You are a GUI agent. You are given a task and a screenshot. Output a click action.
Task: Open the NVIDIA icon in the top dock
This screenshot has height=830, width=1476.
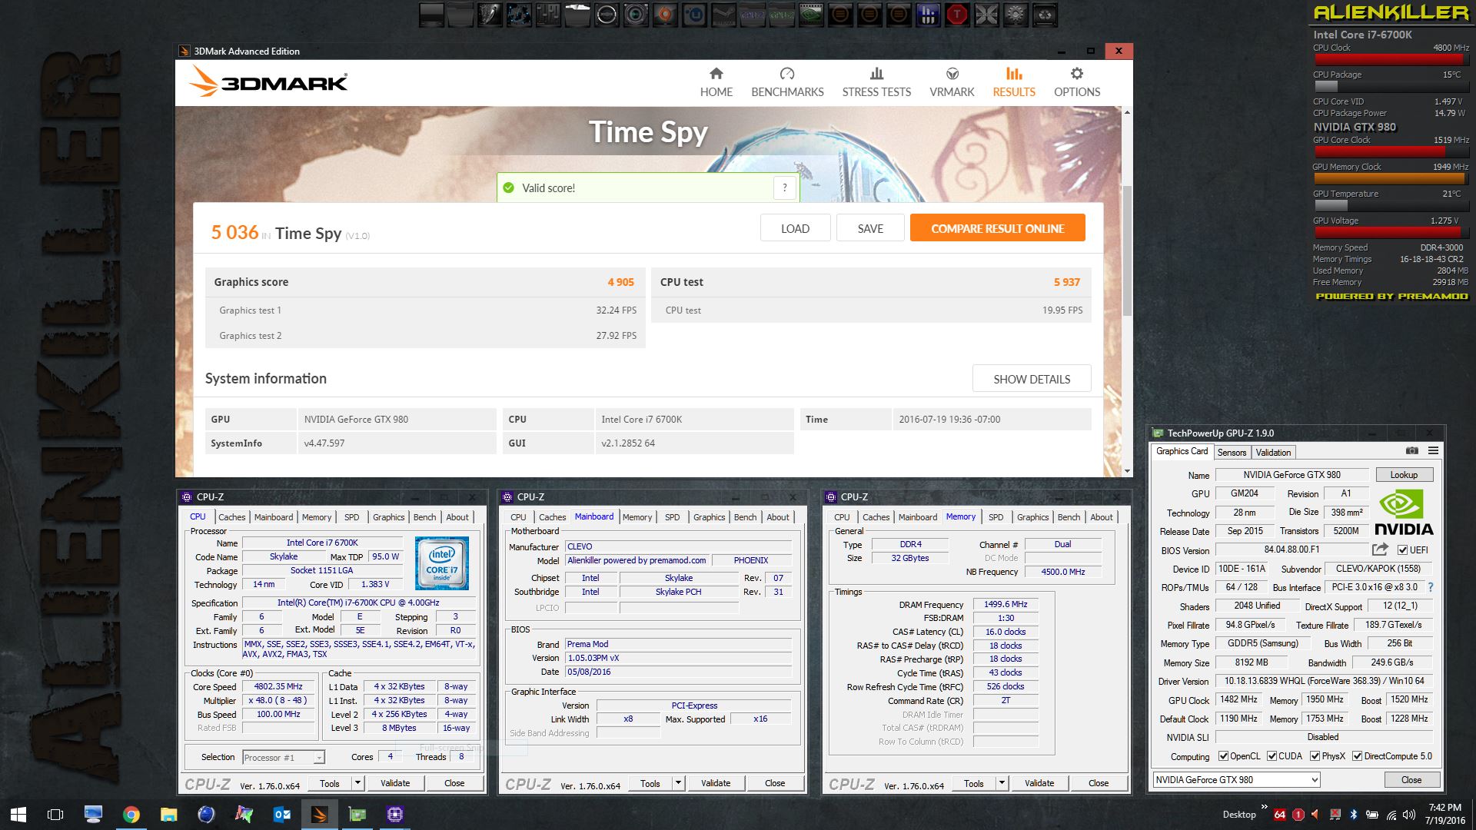pos(811,15)
